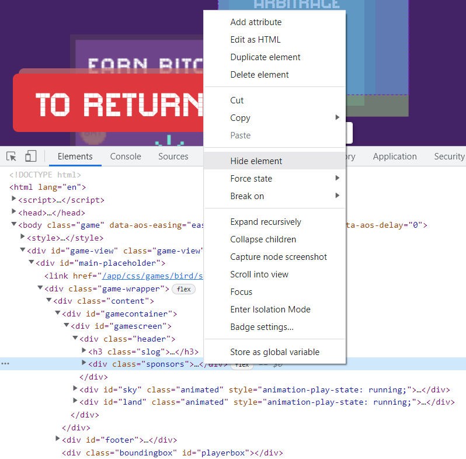Image resolution: width=466 pixels, height=459 pixels.
Task: Select the DOCTYPE html line
Action: click(x=45, y=175)
